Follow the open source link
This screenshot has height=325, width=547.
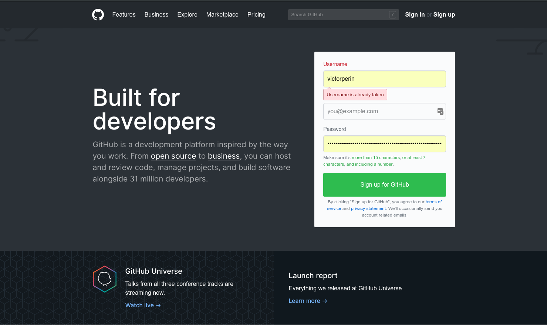pyautogui.click(x=173, y=156)
